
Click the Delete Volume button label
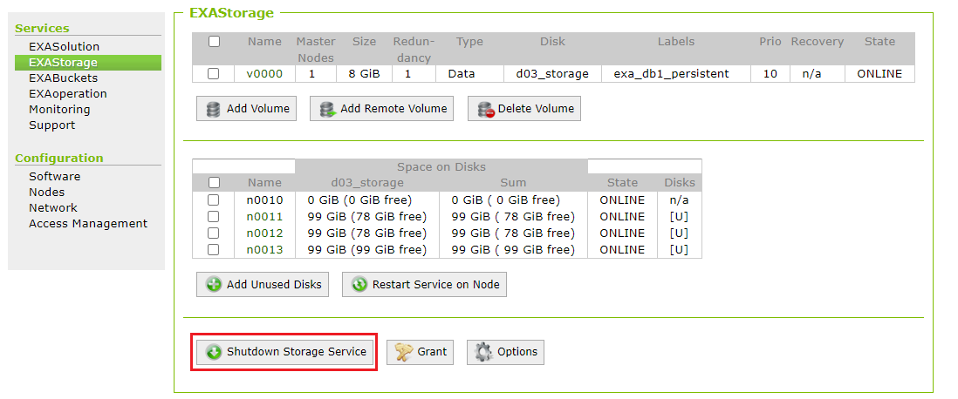coord(536,109)
